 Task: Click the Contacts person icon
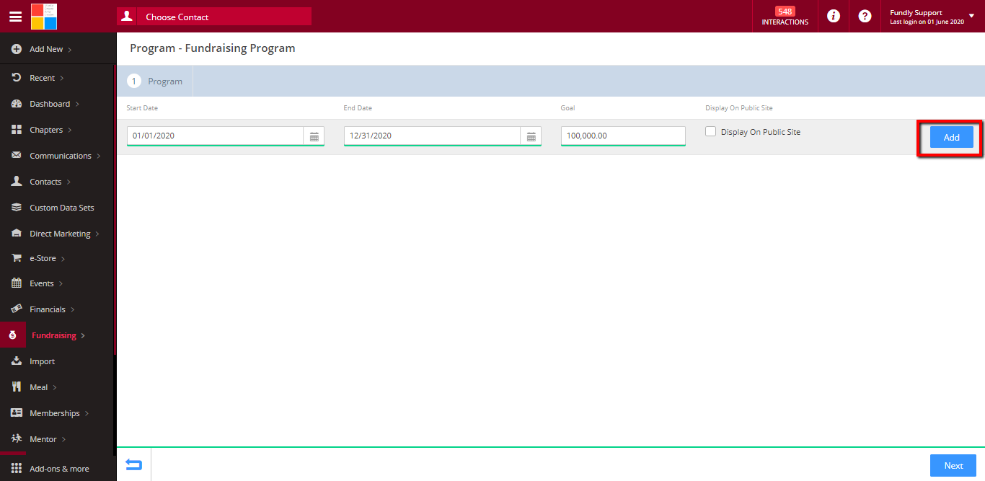tap(17, 182)
